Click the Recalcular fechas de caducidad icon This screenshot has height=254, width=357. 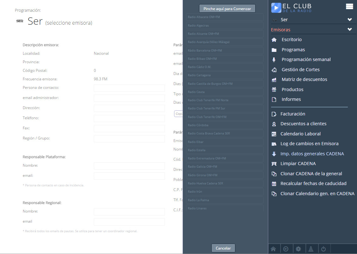tap(274, 183)
